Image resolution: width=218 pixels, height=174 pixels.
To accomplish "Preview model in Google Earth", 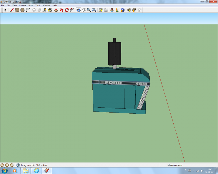I will pos(122,10).
